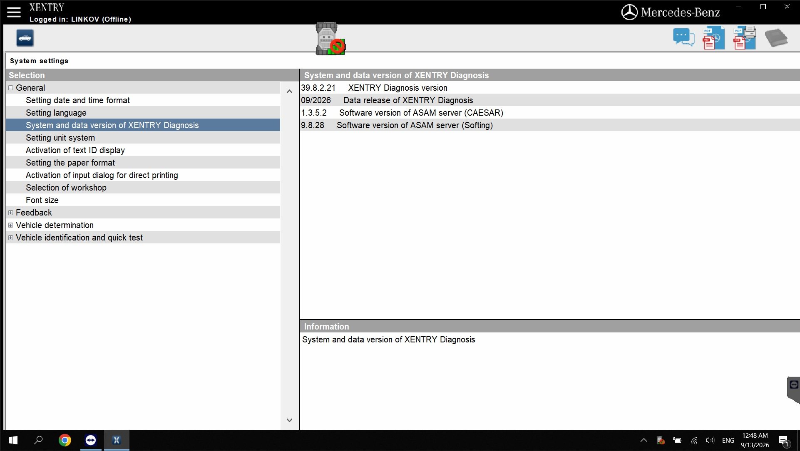The height and width of the screenshot is (451, 800).
Task: Click the taskbar search magnifier
Action: click(x=38, y=440)
